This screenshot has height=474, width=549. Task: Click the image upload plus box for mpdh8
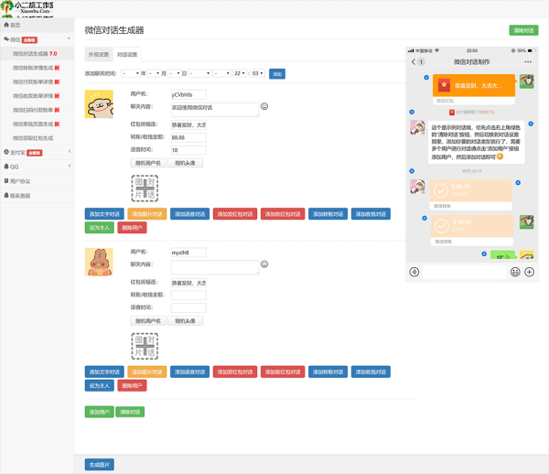[145, 346]
